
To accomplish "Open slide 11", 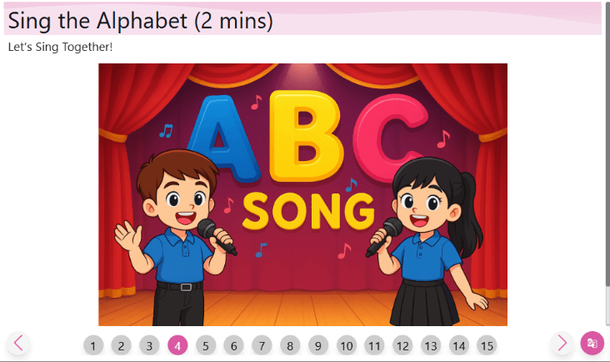I will click(x=375, y=345).
